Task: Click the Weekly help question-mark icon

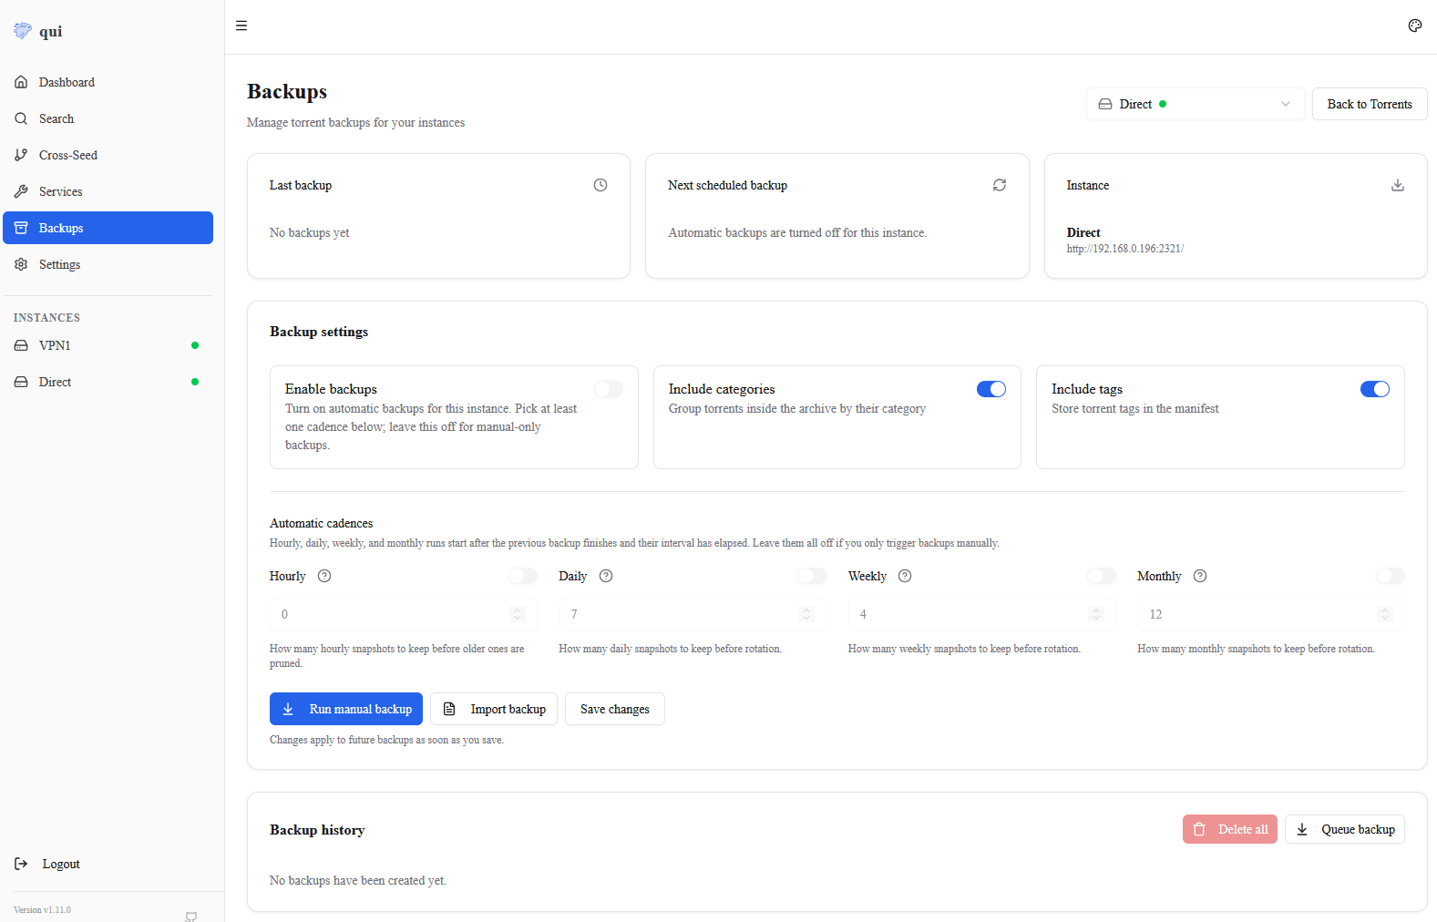Action: [905, 576]
